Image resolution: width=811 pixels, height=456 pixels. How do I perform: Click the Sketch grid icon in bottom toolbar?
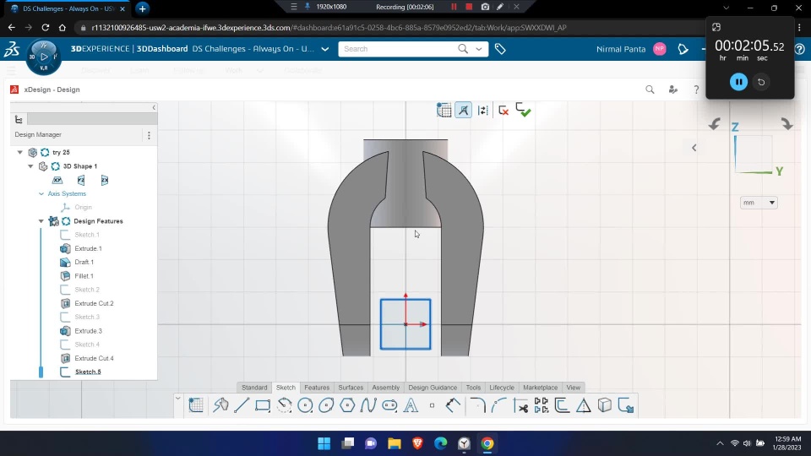(196, 405)
